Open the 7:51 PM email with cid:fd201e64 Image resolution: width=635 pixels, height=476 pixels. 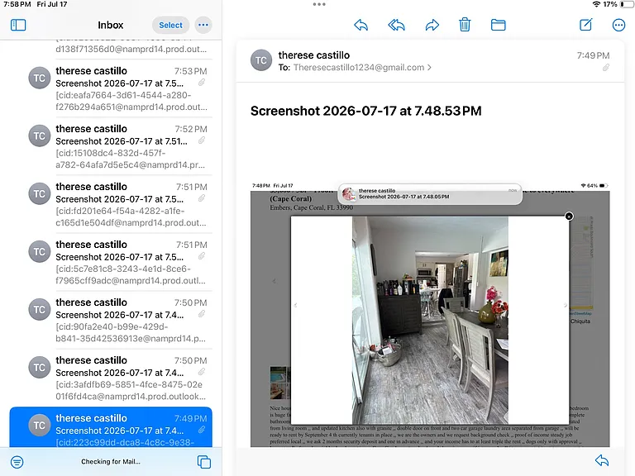click(x=111, y=204)
